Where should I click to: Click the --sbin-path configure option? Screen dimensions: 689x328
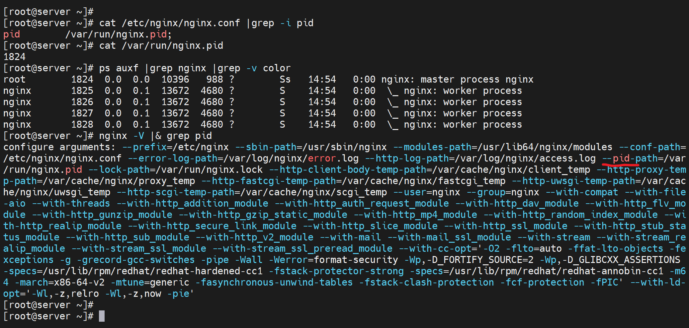point(311,147)
